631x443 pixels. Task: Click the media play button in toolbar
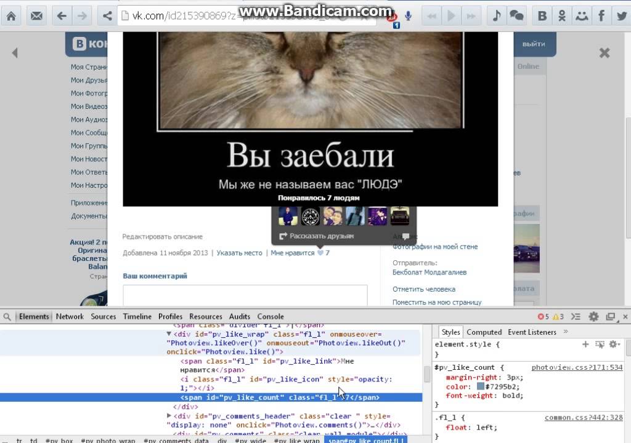451,16
